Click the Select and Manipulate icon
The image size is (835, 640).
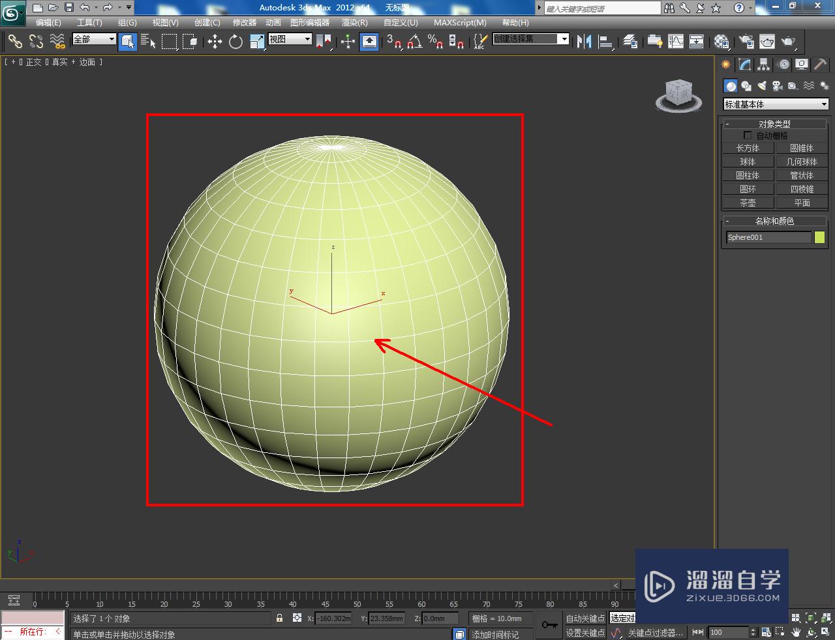tap(348, 42)
